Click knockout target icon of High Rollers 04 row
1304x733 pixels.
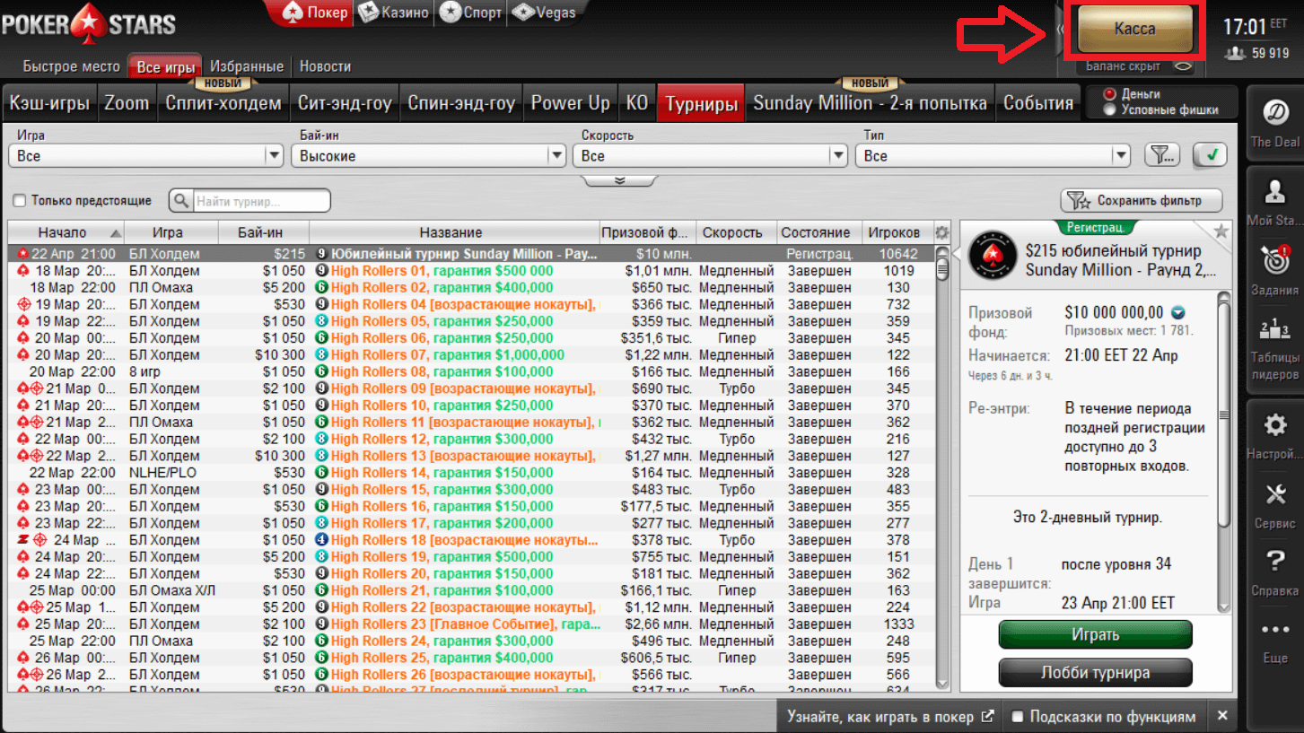point(24,305)
